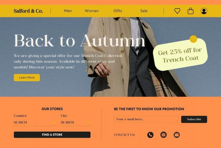Click the email envelope contact icon

pos(177,135)
